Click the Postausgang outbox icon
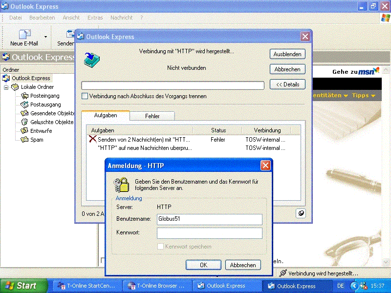The width and height of the screenshot is (391, 293). (24, 105)
